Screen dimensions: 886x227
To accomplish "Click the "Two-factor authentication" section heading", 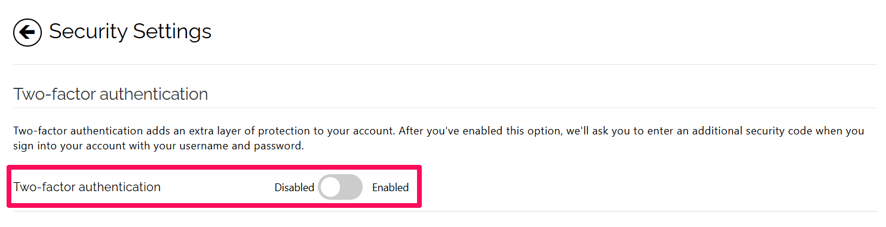I will tap(111, 94).
